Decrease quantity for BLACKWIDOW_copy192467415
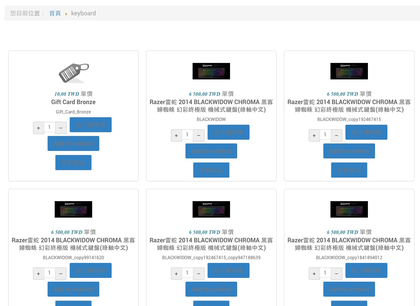Screen dimensions: 420x306 pos(336,136)
